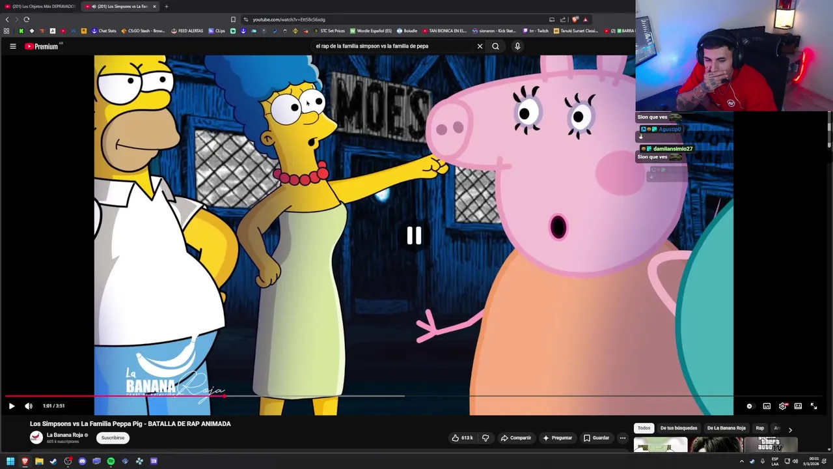Show hidden tray icons chevron
The height and width of the screenshot is (469, 833).
coord(741,461)
